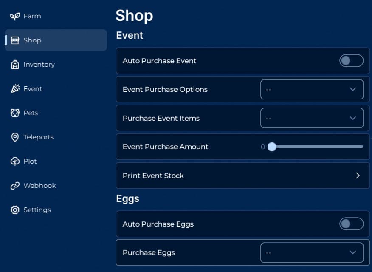Open the Settings menu label
The height and width of the screenshot is (272, 372).
[37, 210]
